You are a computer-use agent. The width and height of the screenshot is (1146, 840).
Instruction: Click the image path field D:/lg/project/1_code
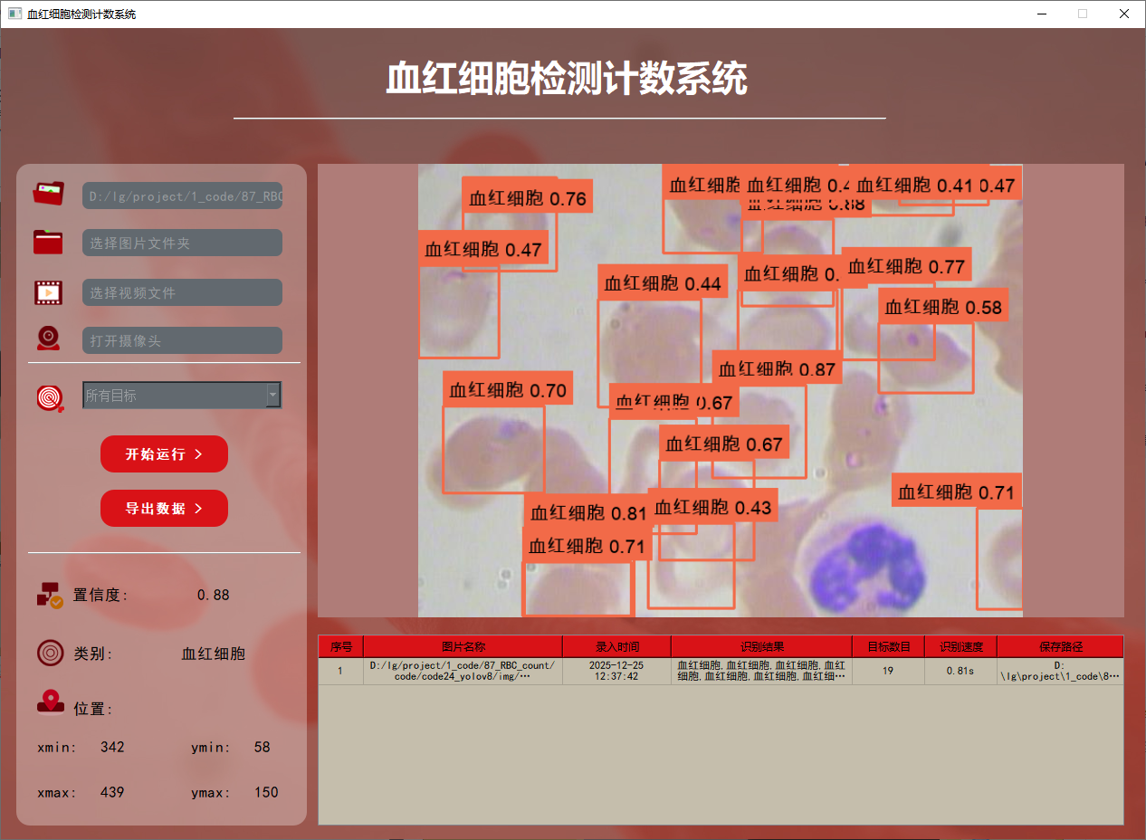tap(182, 196)
